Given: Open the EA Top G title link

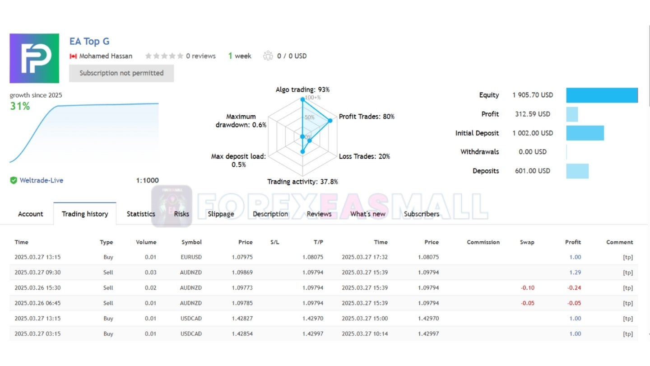Looking at the screenshot, I should [x=89, y=42].
